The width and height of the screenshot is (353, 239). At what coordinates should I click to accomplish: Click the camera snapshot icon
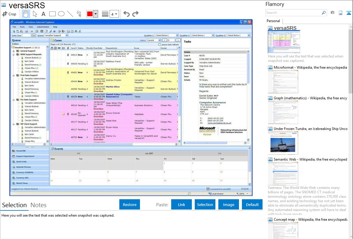[332, 13]
